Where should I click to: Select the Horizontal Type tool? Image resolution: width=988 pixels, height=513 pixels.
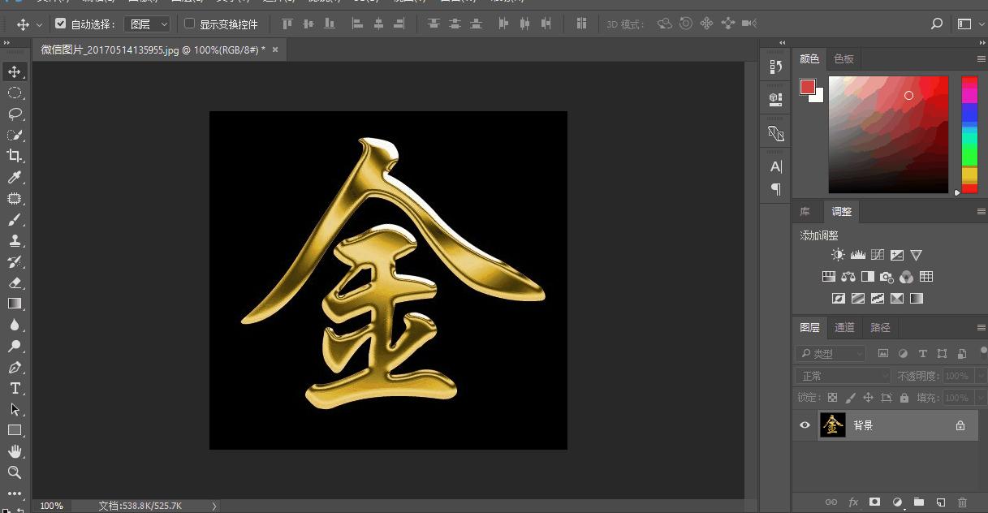(14, 388)
